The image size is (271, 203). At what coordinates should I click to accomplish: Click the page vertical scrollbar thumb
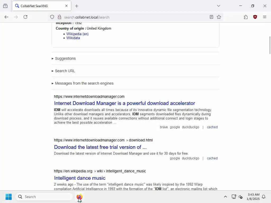tap(270, 45)
